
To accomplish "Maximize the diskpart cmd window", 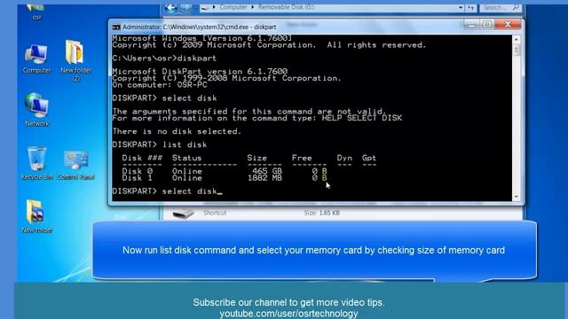I will click(x=487, y=25).
